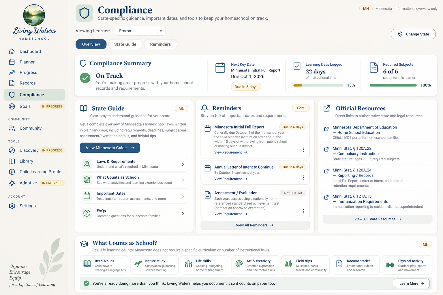Screen dimensions: 443x295
Task: Click the Library book icon
Action: click(12, 161)
